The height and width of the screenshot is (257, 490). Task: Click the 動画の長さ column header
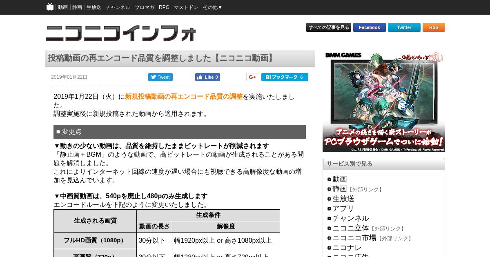154,226
